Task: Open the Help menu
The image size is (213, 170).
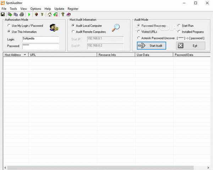Action: (x=48, y=9)
